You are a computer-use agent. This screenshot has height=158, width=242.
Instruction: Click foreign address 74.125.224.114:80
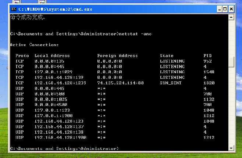tap(120, 83)
